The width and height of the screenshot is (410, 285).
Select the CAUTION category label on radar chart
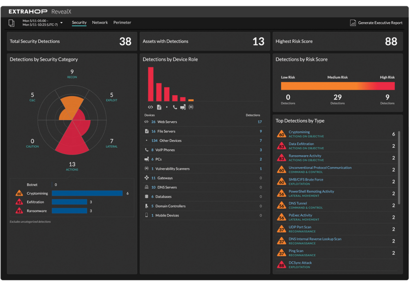[x=32, y=147]
